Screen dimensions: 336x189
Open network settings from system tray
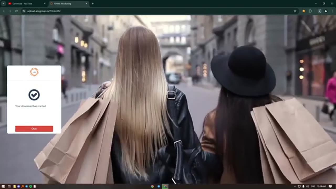click(x=299, y=186)
